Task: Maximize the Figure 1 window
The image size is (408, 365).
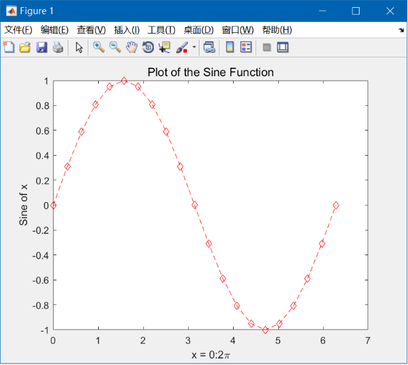Action: [356, 11]
